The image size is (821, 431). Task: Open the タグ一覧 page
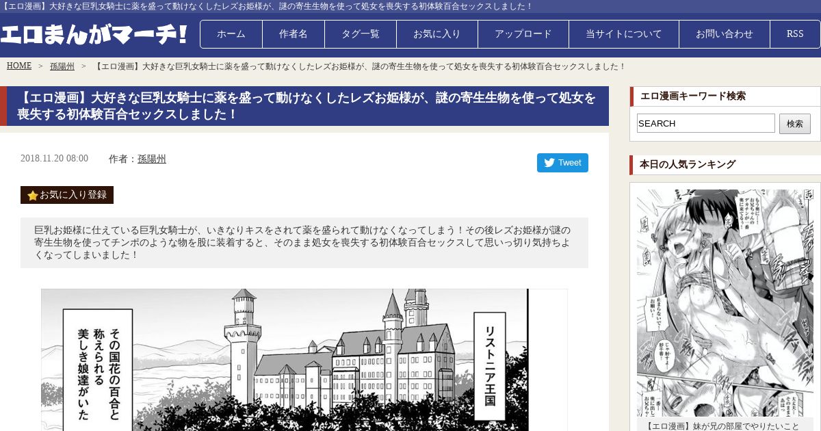(x=361, y=34)
